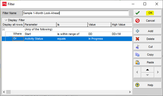This screenshot has height=96, width=163.
Task: Close the Filter dialog window
Action: (x=157, y=4)
